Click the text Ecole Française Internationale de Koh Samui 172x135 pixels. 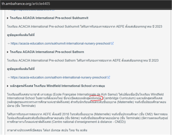85,94
